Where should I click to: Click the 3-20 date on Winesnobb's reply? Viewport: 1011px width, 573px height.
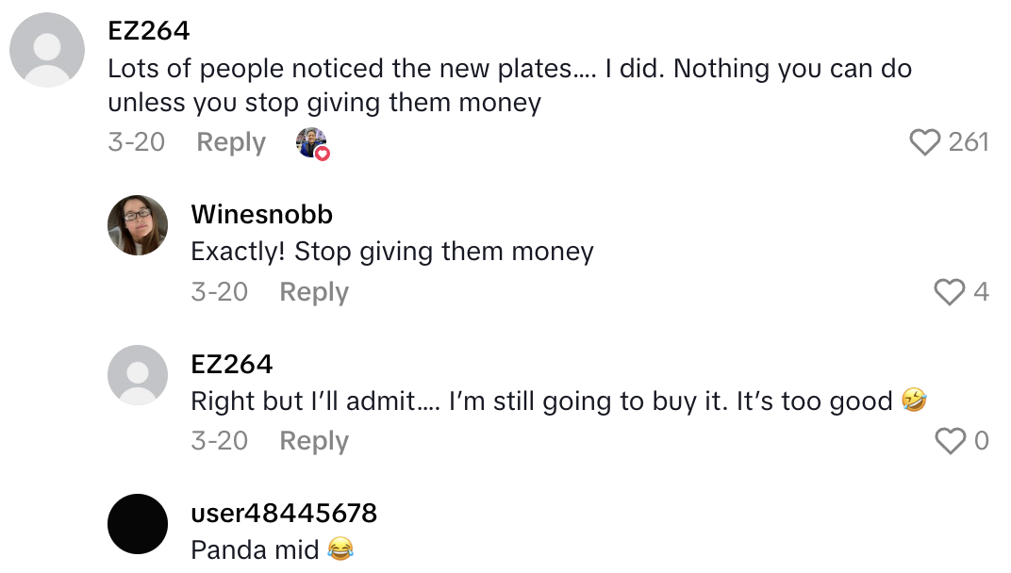[x=219, y=292]
